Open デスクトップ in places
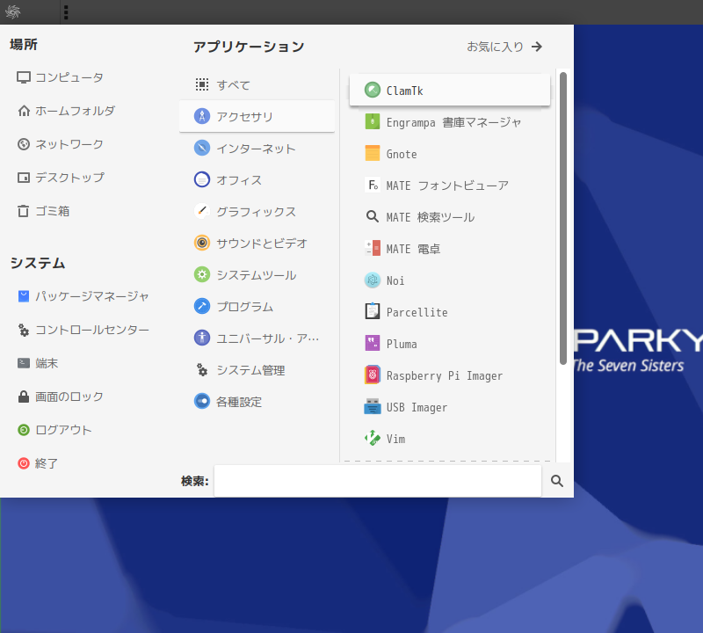Viewport: 703px width, 633px height. (x=61, y=178)
